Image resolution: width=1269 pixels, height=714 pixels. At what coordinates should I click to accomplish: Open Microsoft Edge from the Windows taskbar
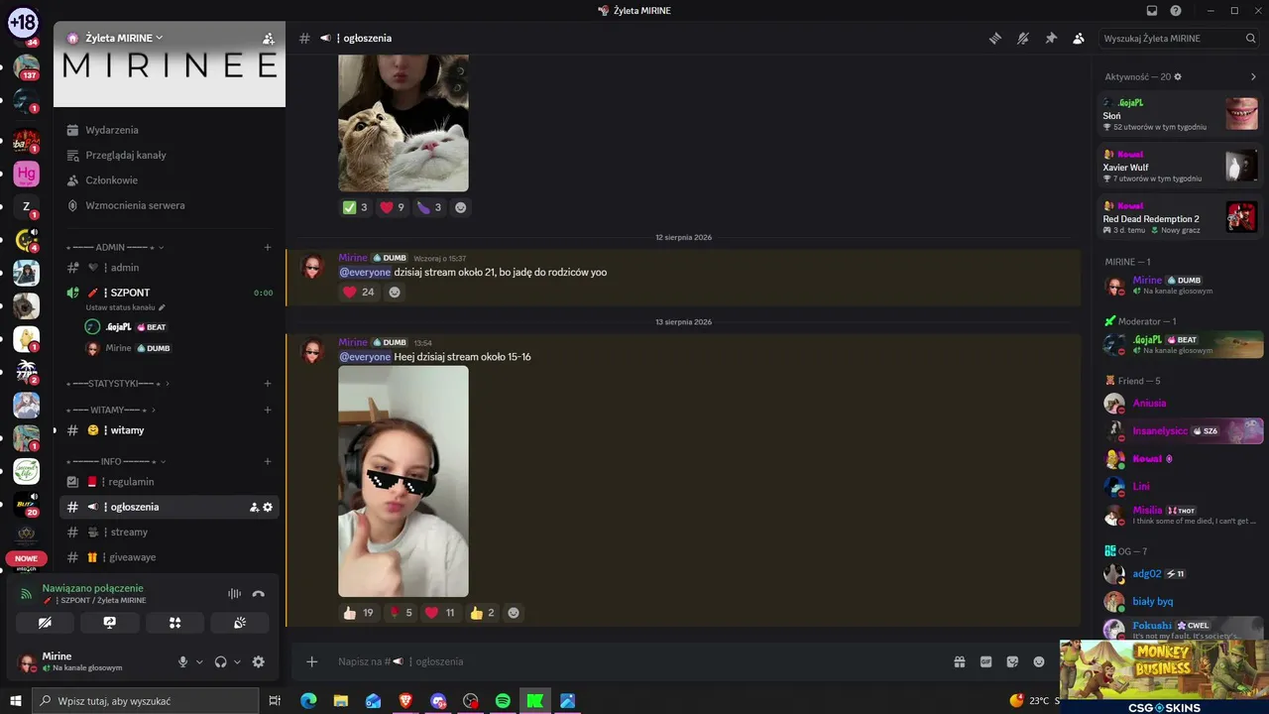[x=308, y=701]
